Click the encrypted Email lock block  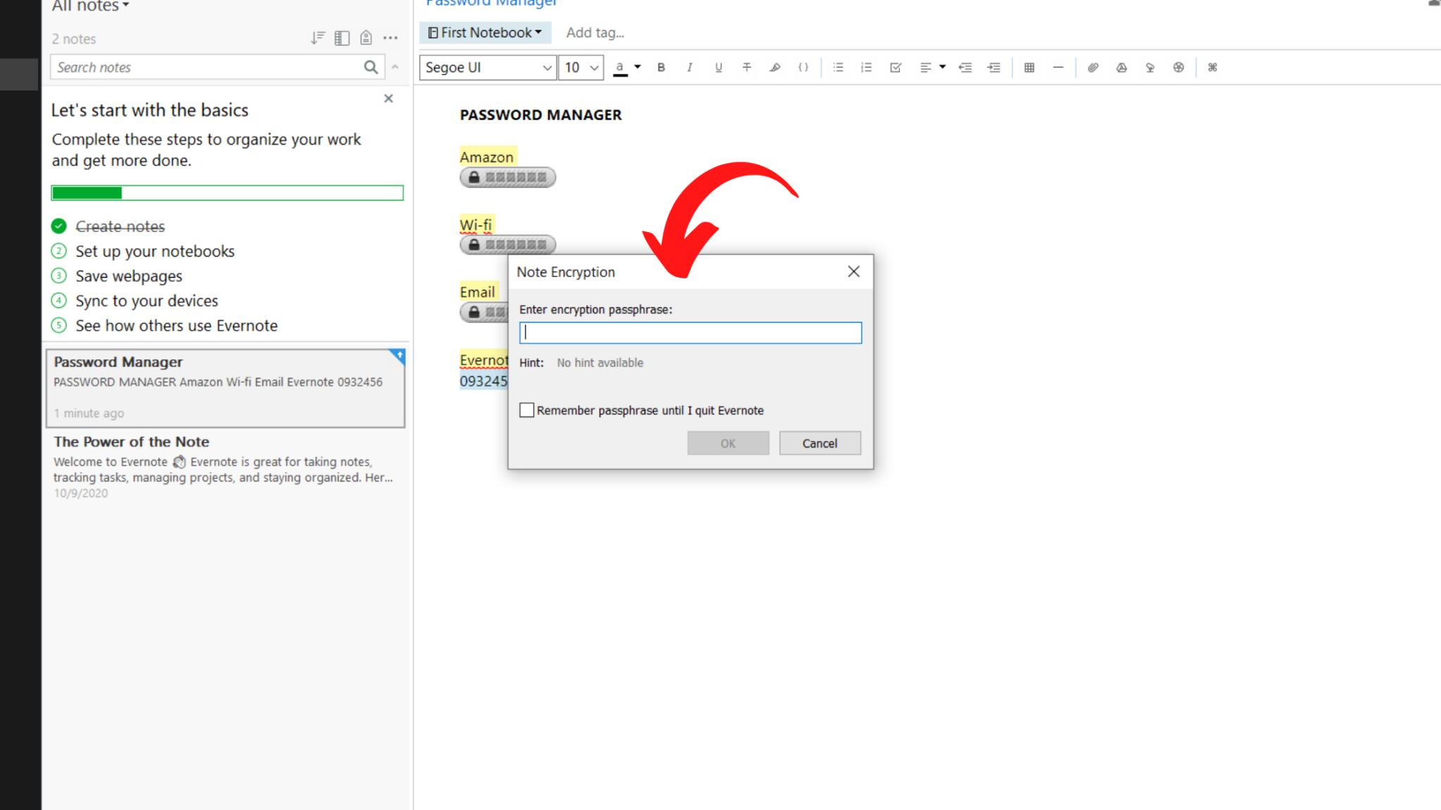(484, 312)
